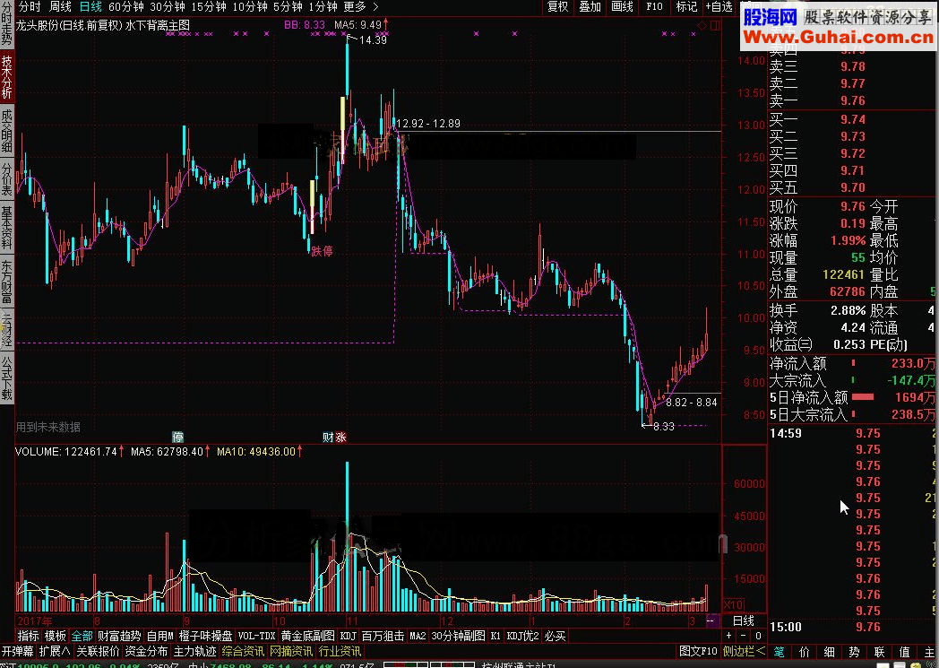Open the 网摘资讯 news tab
939x668 pixels.
coord(291,651)
